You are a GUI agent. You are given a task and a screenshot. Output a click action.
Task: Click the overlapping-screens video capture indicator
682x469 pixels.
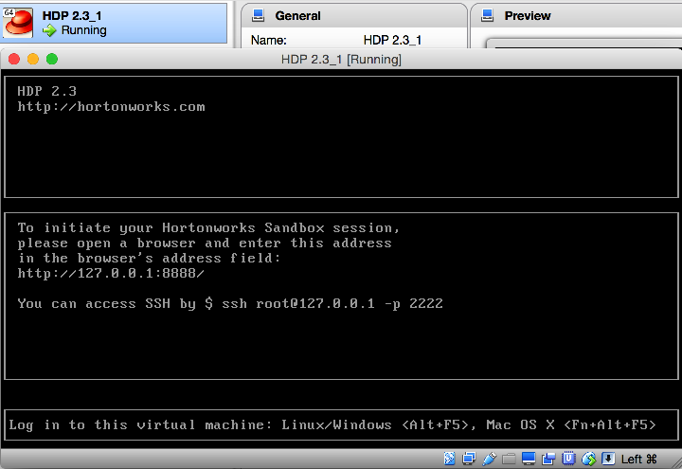point(548,459)
